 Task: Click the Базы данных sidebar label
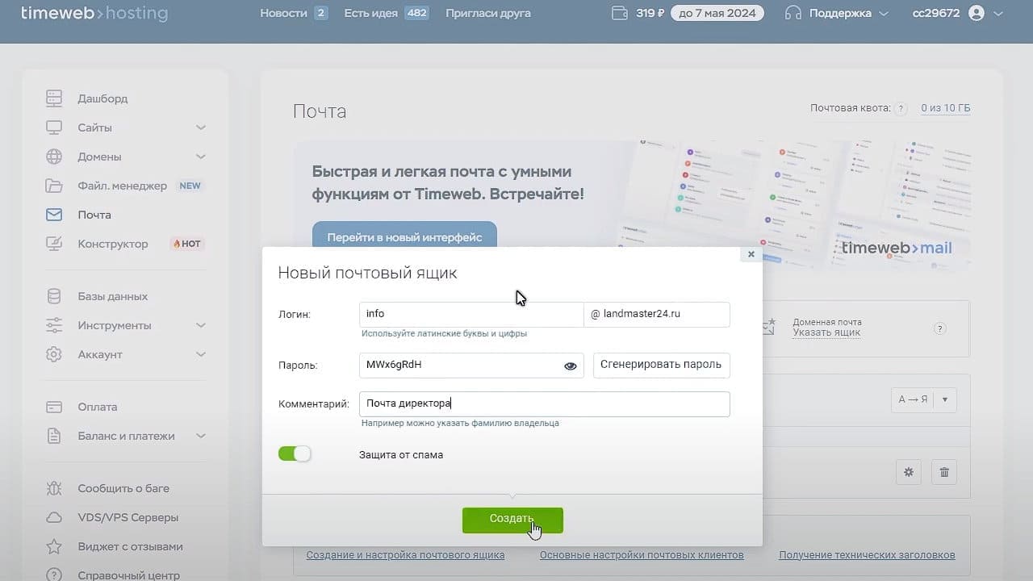(x=113, y=296)
